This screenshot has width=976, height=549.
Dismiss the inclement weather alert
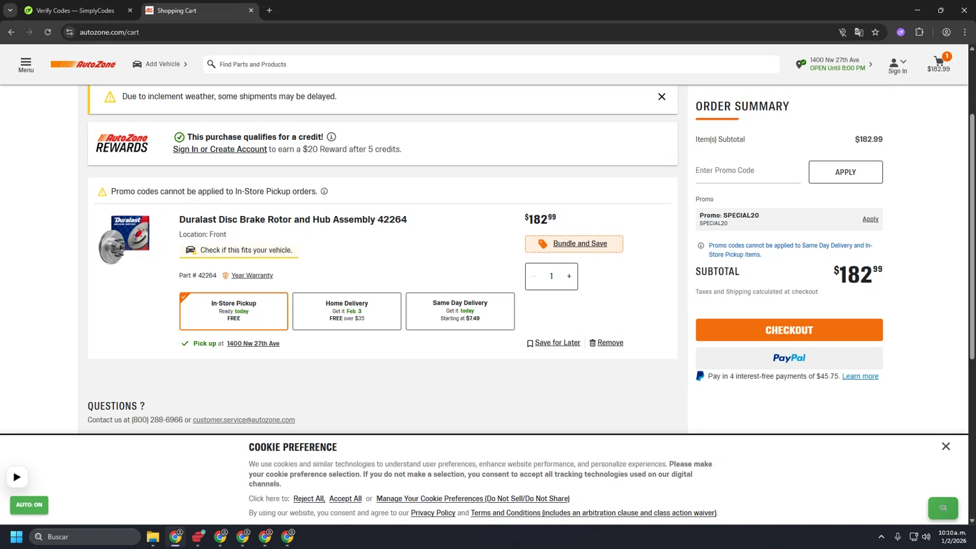point(662,96)
